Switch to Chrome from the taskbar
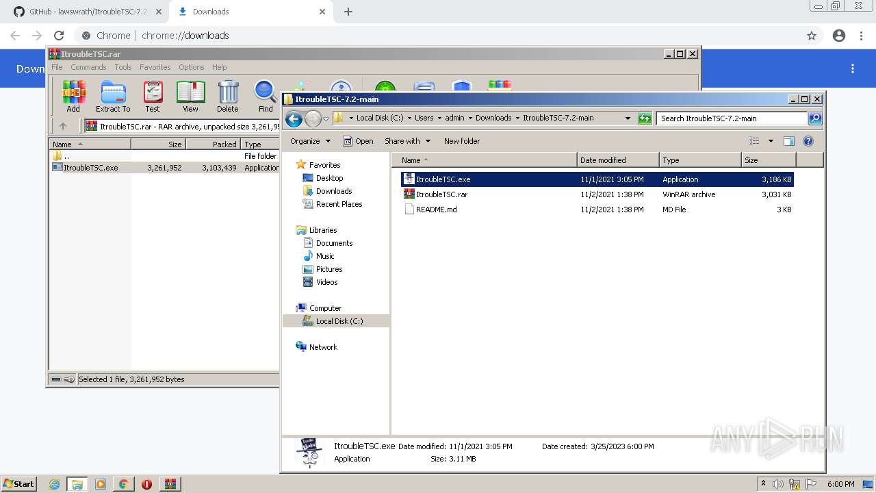 coord(123,484)
